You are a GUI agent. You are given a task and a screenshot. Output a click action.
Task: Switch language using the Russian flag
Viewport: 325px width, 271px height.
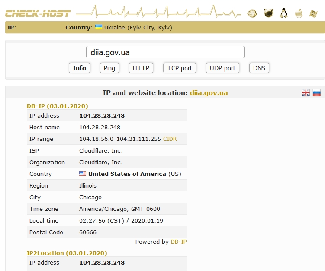click(316, 93)
